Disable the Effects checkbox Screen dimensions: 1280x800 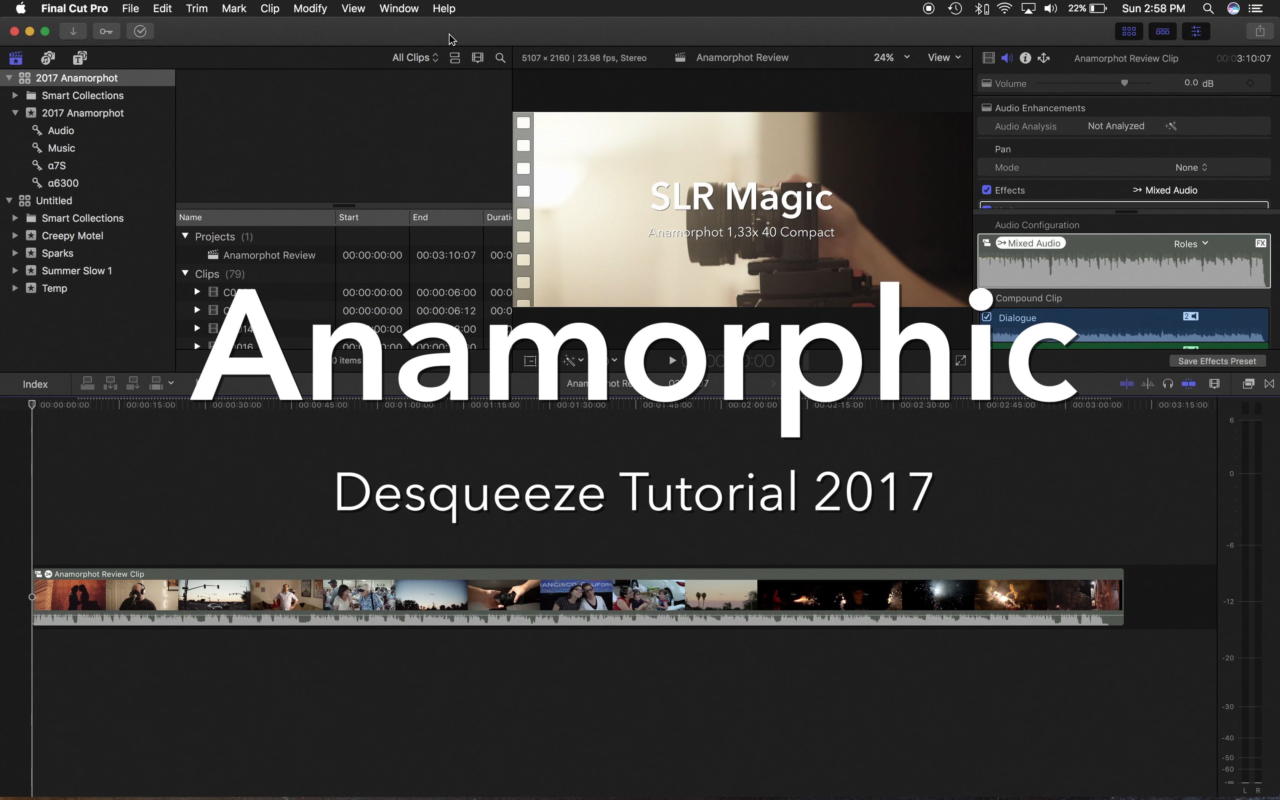tap(987, 189)
